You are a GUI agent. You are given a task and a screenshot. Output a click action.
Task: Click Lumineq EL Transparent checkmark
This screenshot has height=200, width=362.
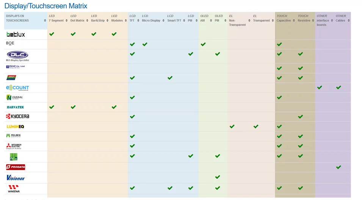256,126
